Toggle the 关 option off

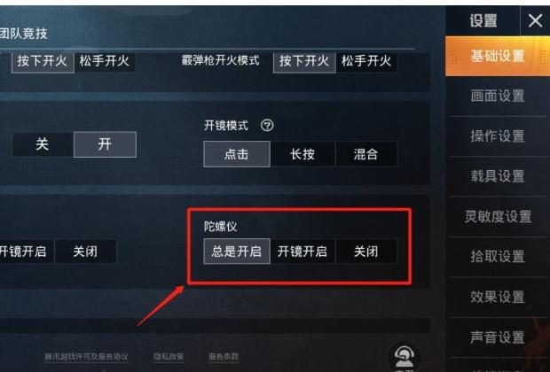point(43,144)
